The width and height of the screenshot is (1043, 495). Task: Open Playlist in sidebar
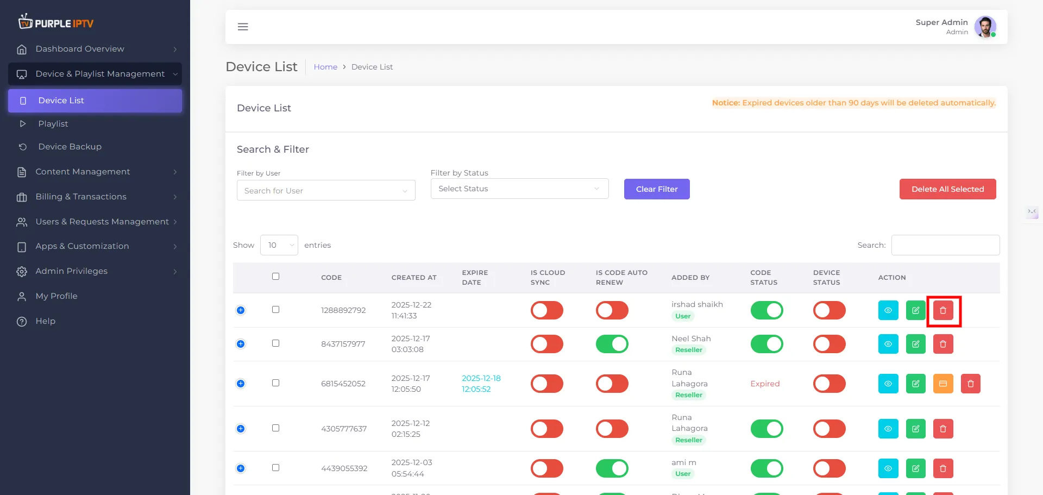click(95, 124)
